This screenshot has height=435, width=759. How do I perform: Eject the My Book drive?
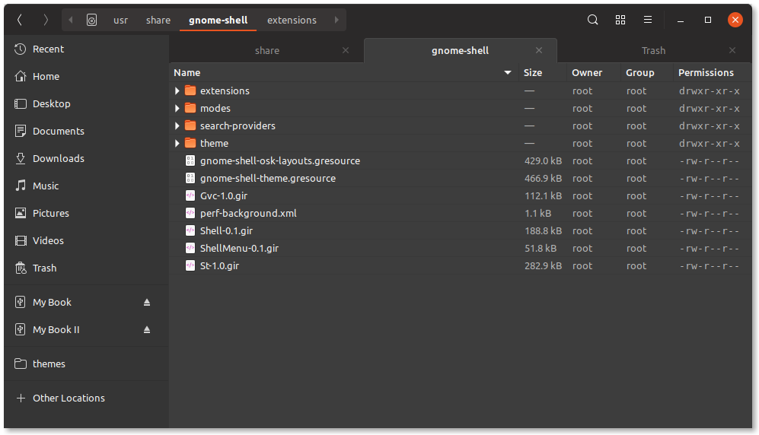147,302
